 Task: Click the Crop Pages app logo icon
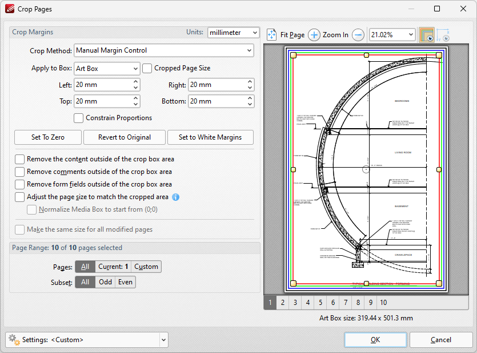tap(10, 9)
